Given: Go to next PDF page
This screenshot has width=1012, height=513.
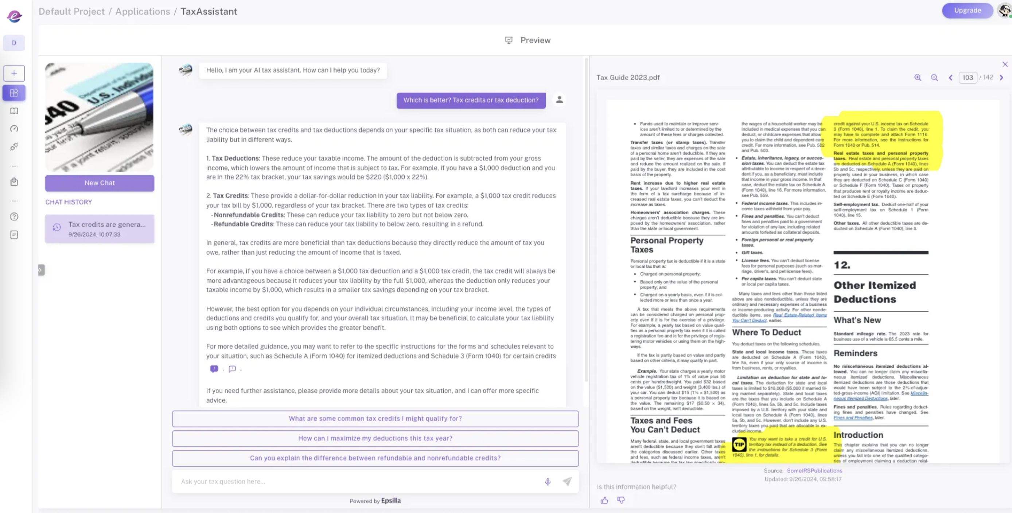Looking at the screenshot, I should 1001,78.
